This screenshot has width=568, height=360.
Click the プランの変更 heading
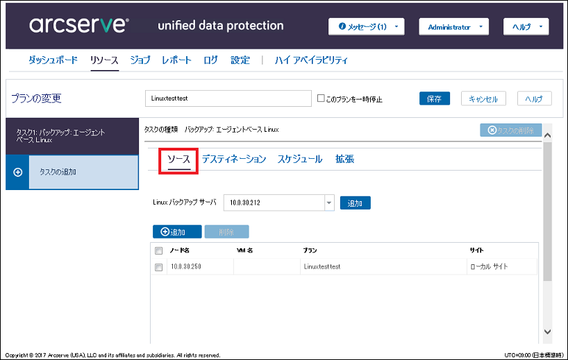click(36, 98)
